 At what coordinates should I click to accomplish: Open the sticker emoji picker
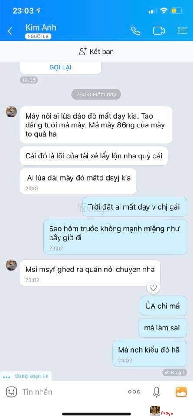11,392
